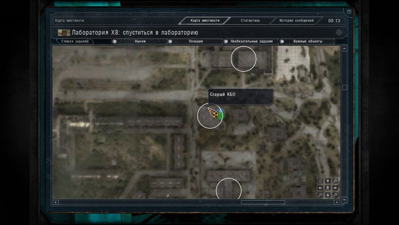
Task: Click vertical scrollbar down arrow
Action: (x=344, y=200)
